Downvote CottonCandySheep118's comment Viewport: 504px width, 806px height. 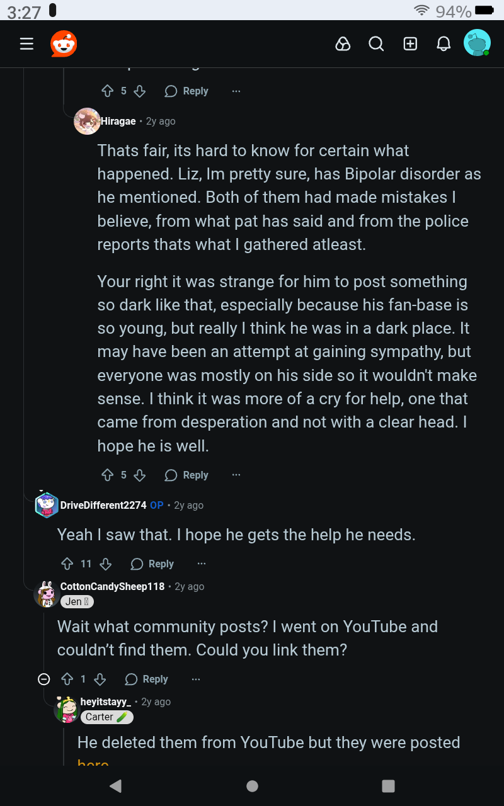pos(100,679)
